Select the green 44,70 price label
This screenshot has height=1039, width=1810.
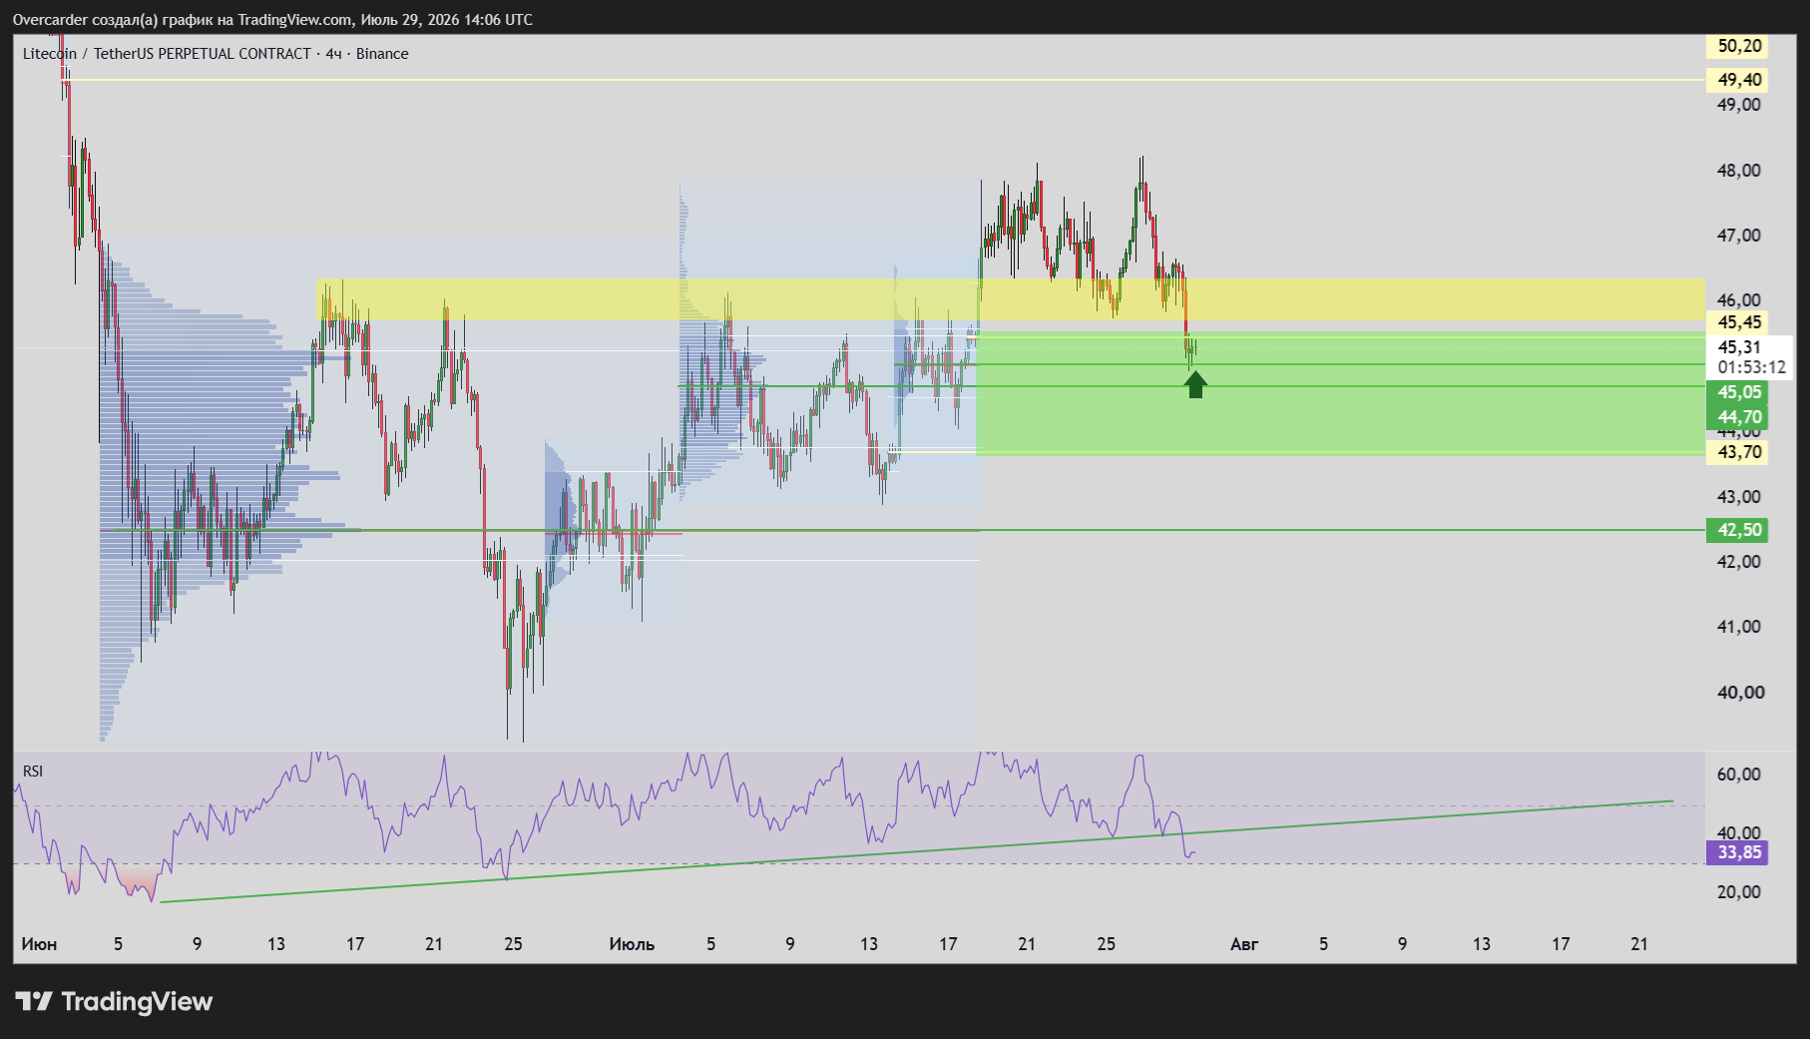[1737, 417]
